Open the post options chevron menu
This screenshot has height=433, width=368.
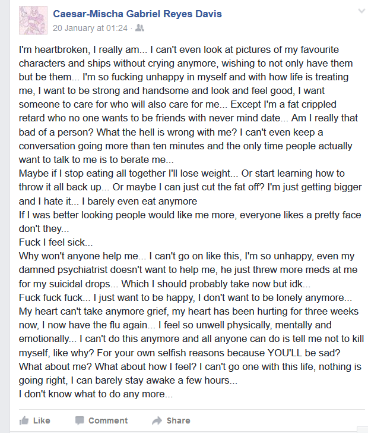tap(361, 11)
